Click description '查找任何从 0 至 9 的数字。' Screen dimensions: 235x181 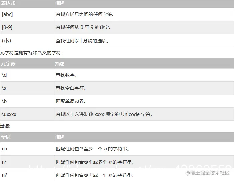(x=83, y=27)
